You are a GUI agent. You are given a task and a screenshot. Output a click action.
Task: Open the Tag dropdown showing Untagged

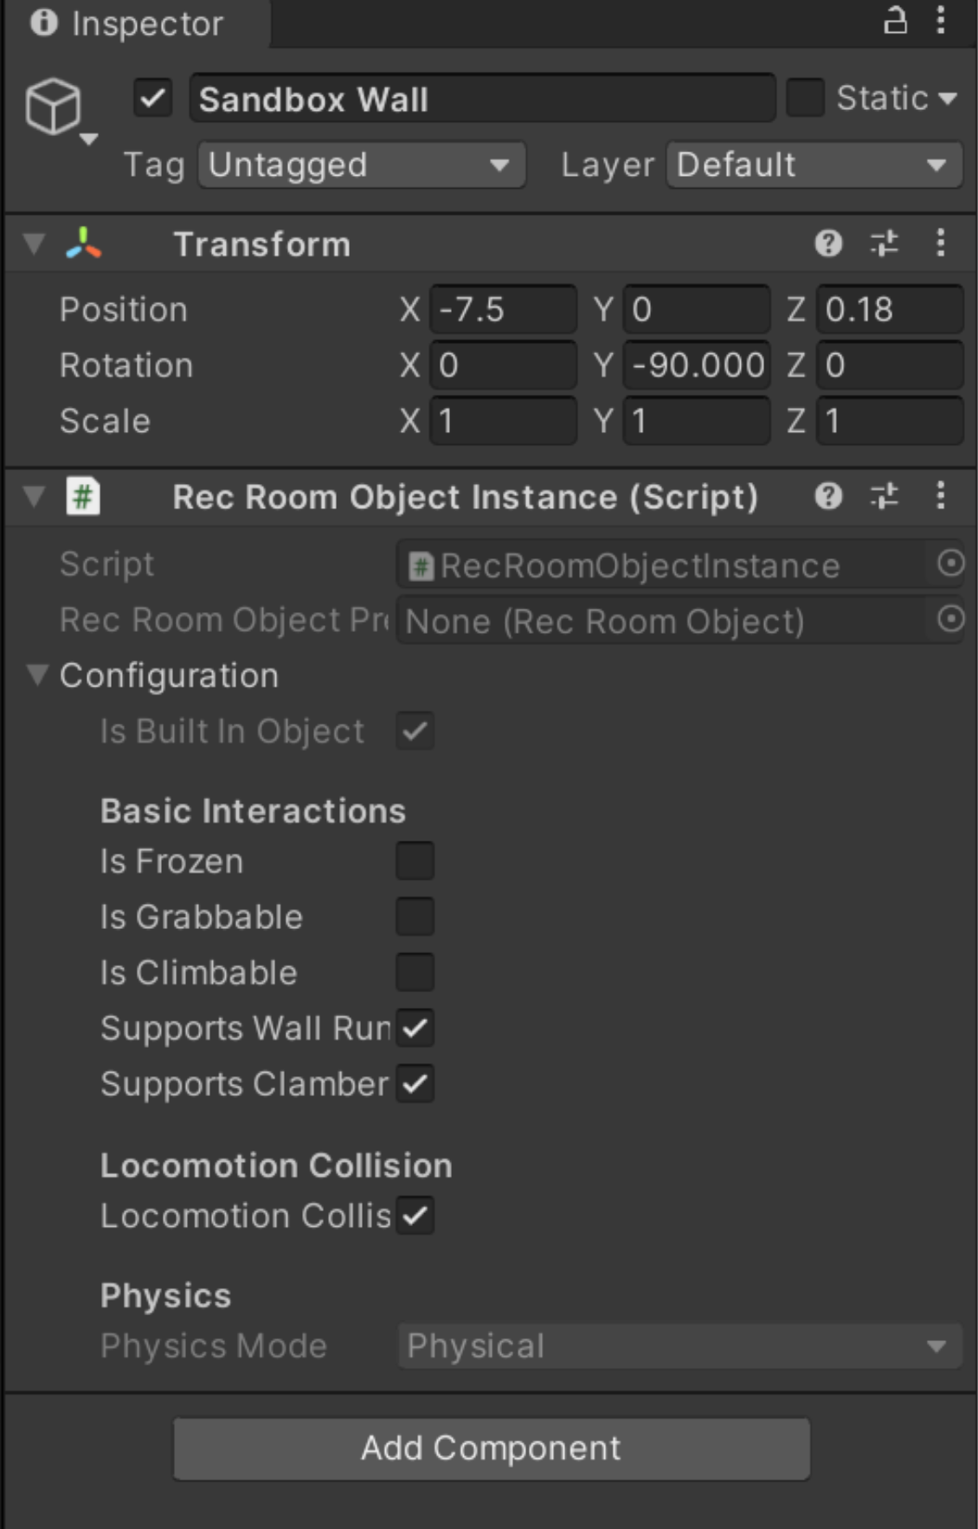360,165
